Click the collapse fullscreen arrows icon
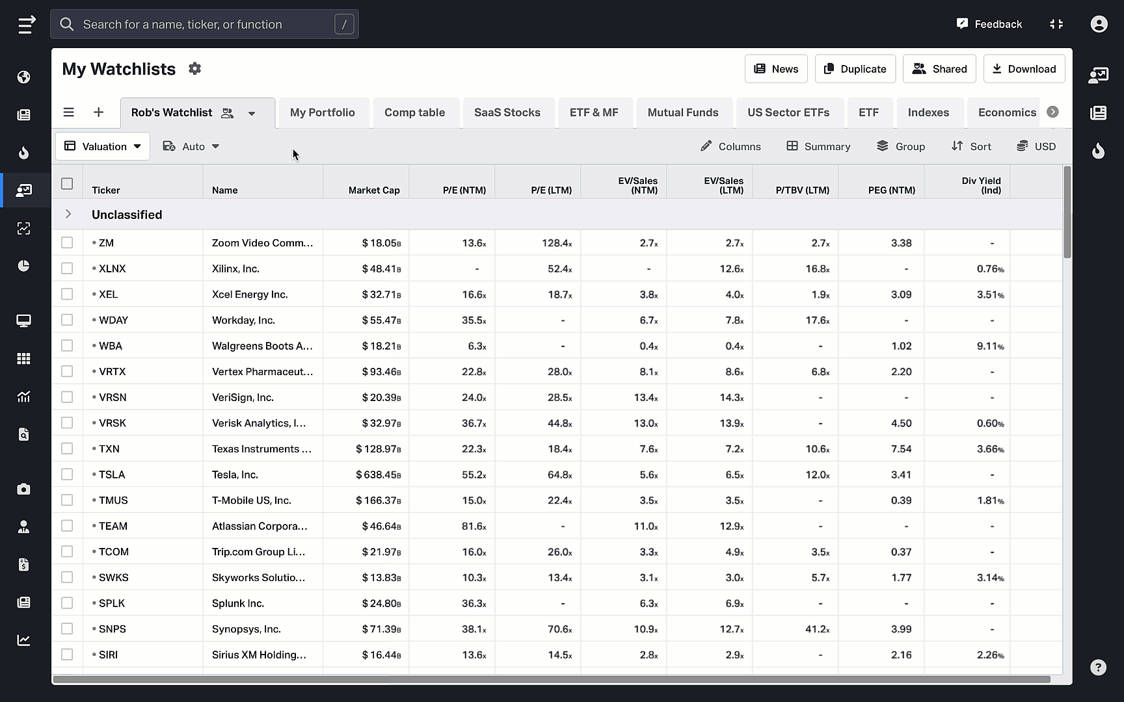 (1056, 24)
